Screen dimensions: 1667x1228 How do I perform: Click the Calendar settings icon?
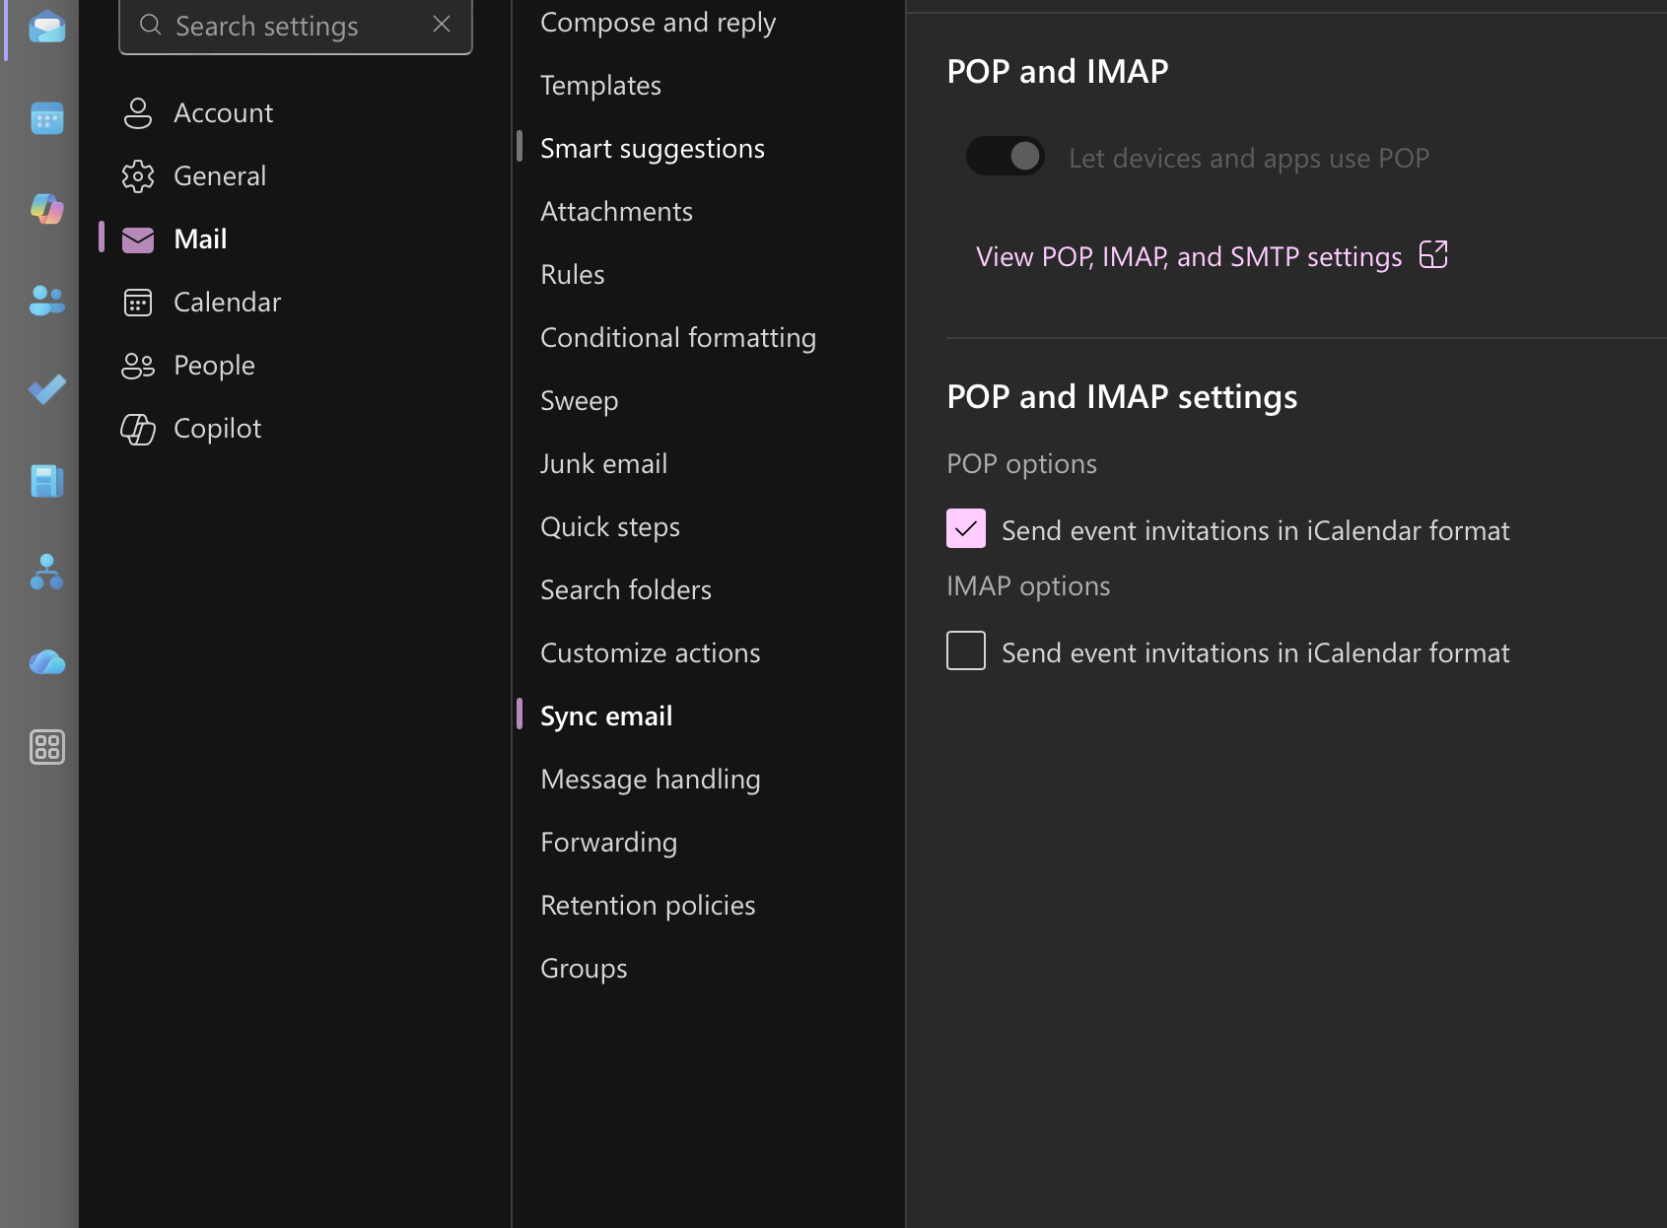(x=138, y=303)
